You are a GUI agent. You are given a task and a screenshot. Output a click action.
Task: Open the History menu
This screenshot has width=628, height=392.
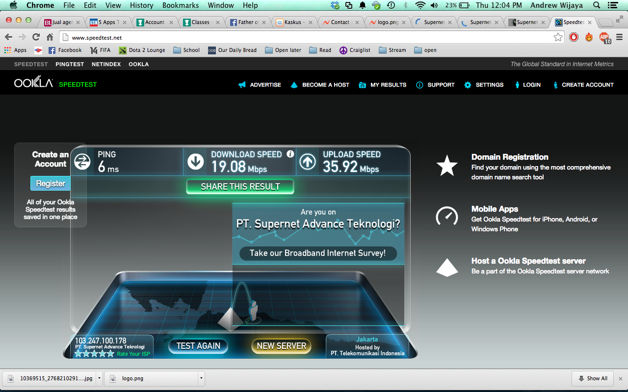coord(142,5)
